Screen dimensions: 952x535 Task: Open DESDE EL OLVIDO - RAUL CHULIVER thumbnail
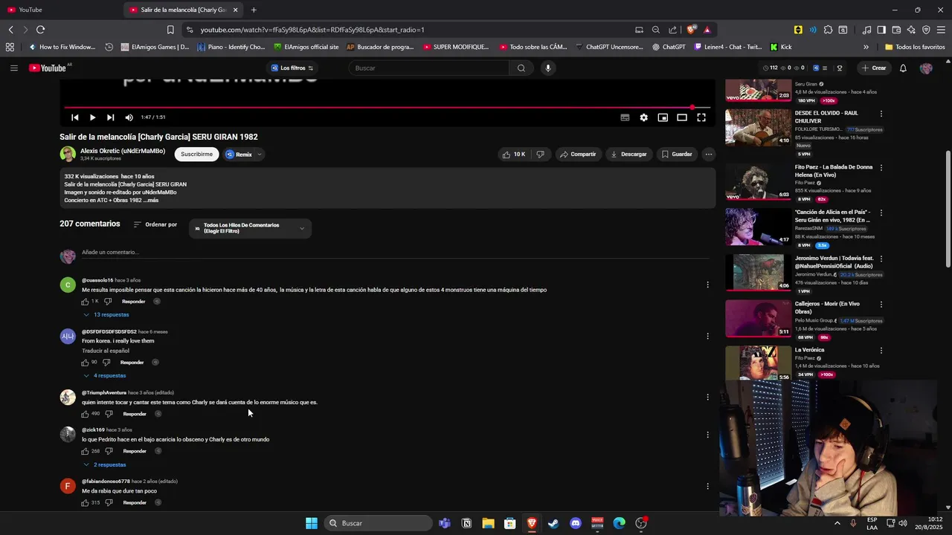(x=758, y=127)
